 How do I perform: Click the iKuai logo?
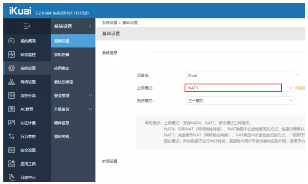tap(20, 11)
